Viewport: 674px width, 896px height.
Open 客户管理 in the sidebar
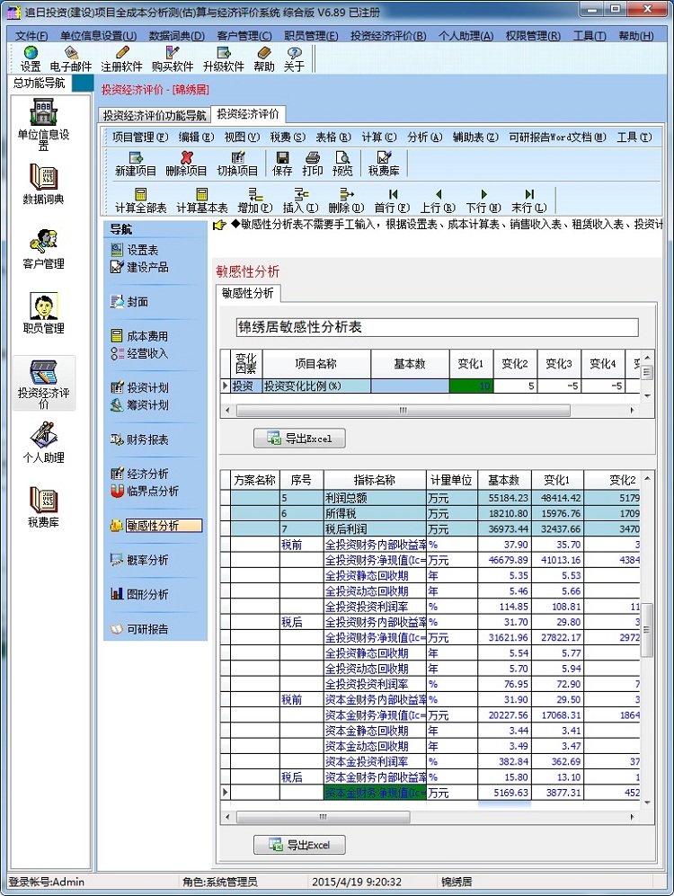[43, 249]
